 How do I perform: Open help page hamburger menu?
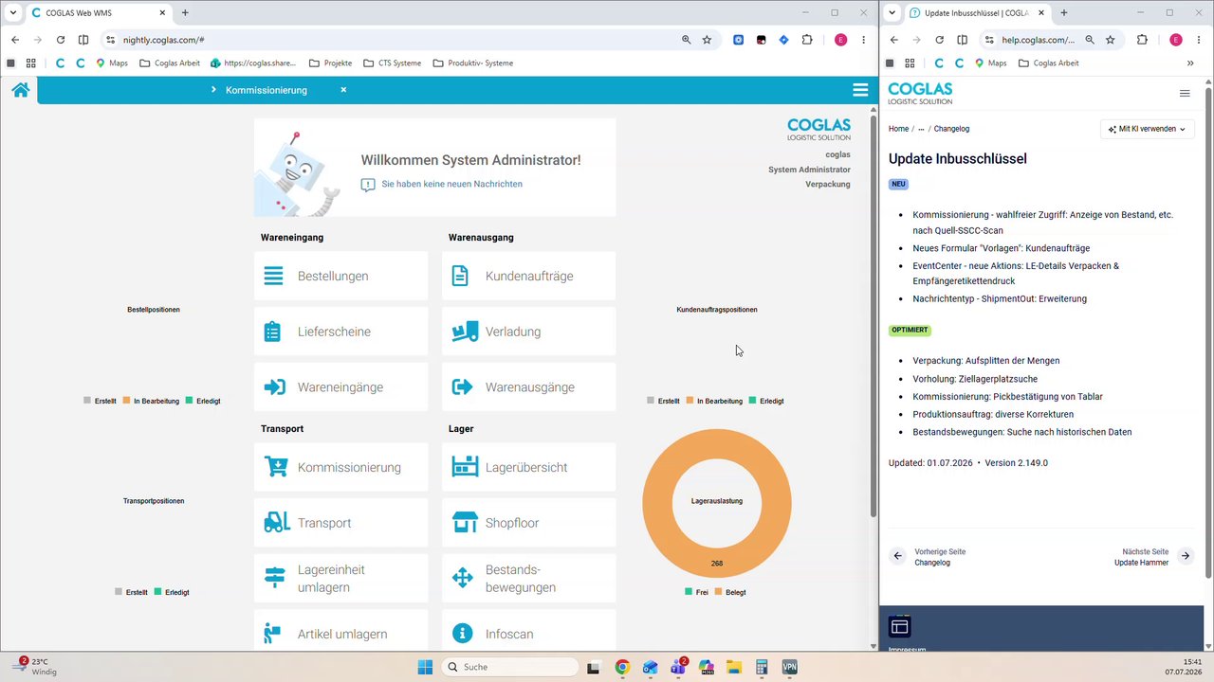point(1185,93)
